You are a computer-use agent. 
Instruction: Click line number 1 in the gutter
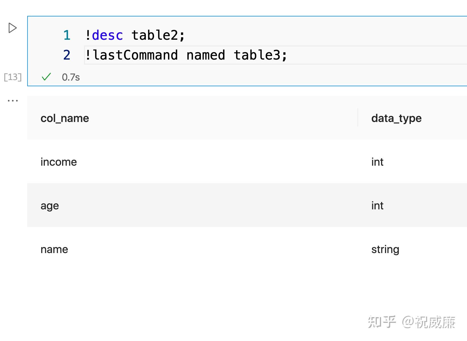tap(67, 35)
